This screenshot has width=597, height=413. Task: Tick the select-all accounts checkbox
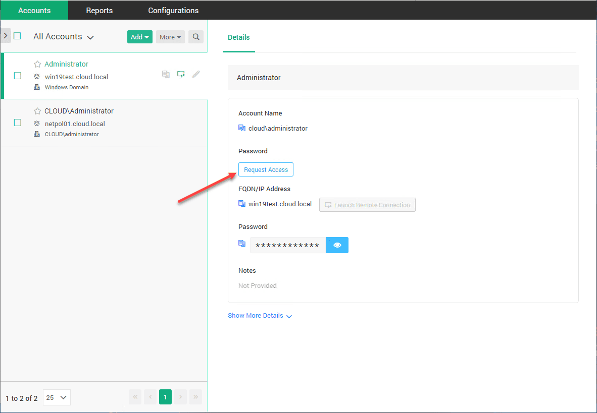pos(17,36)
